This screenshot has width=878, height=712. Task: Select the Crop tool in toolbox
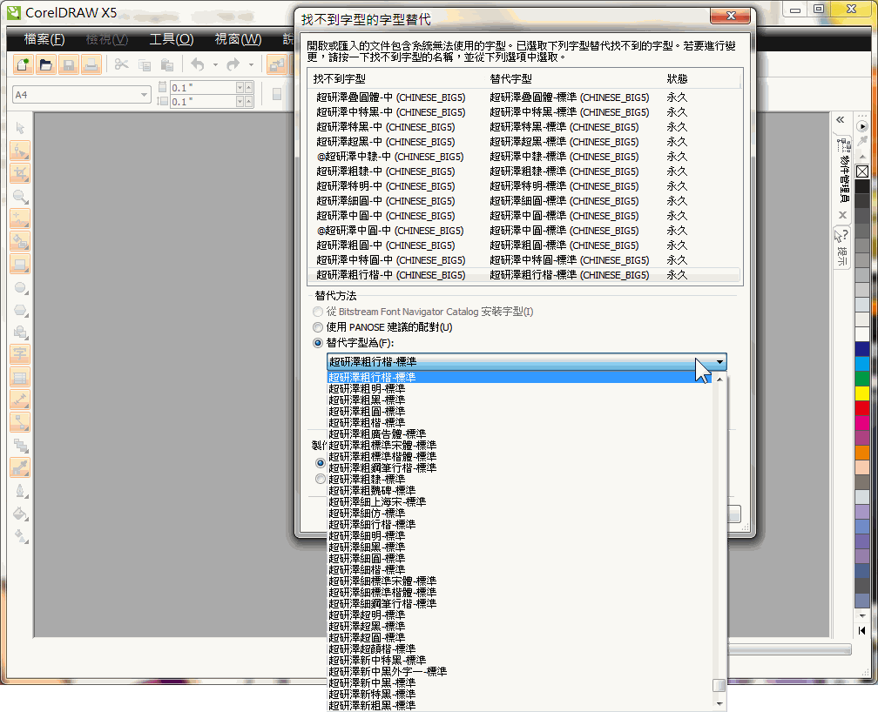coord(20,172)
